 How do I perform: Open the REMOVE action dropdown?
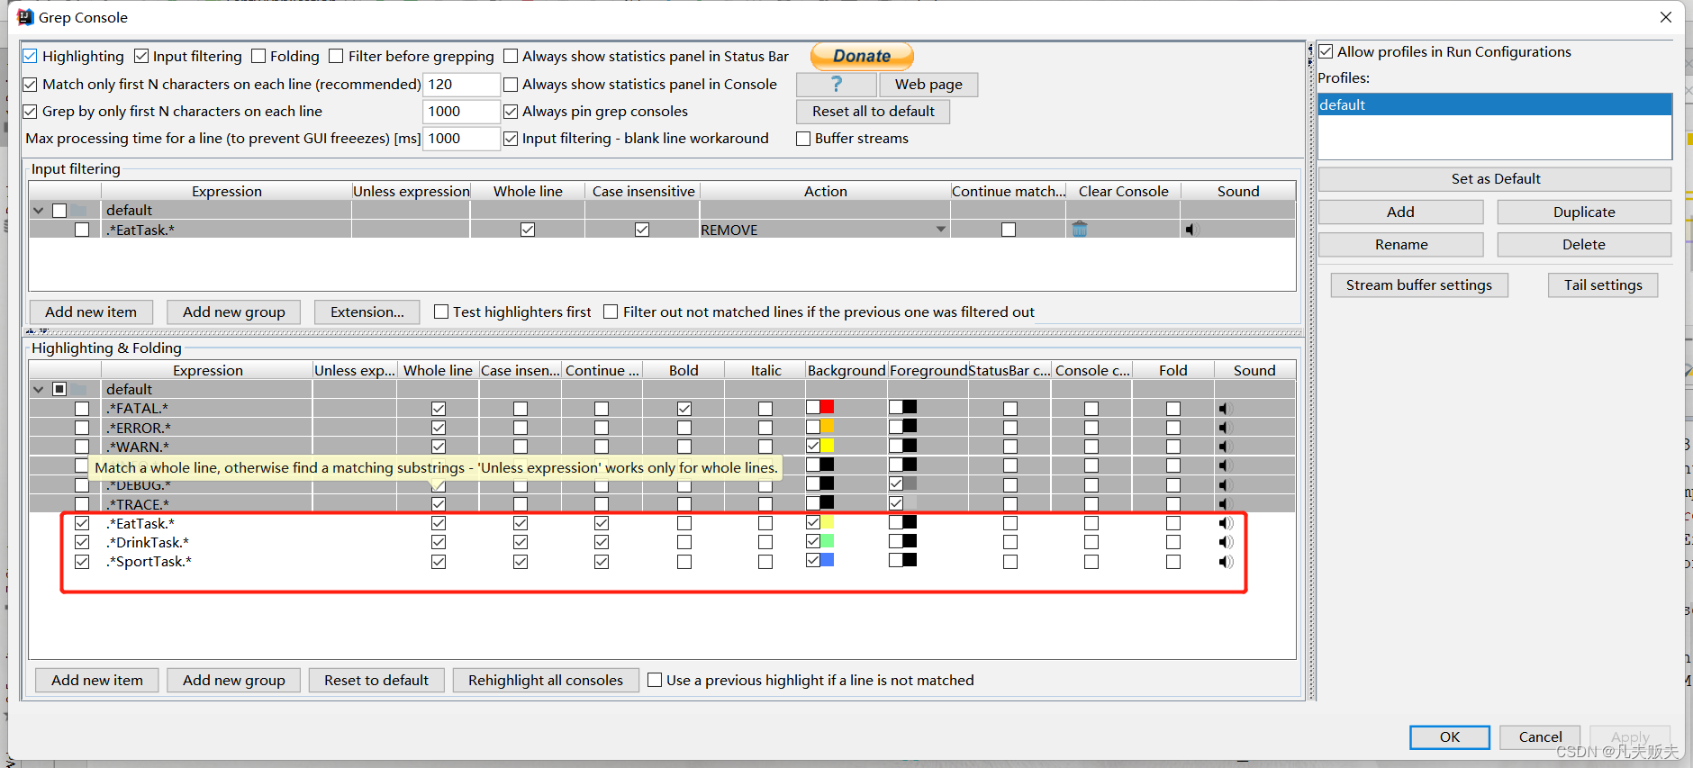tap(940, 230)
